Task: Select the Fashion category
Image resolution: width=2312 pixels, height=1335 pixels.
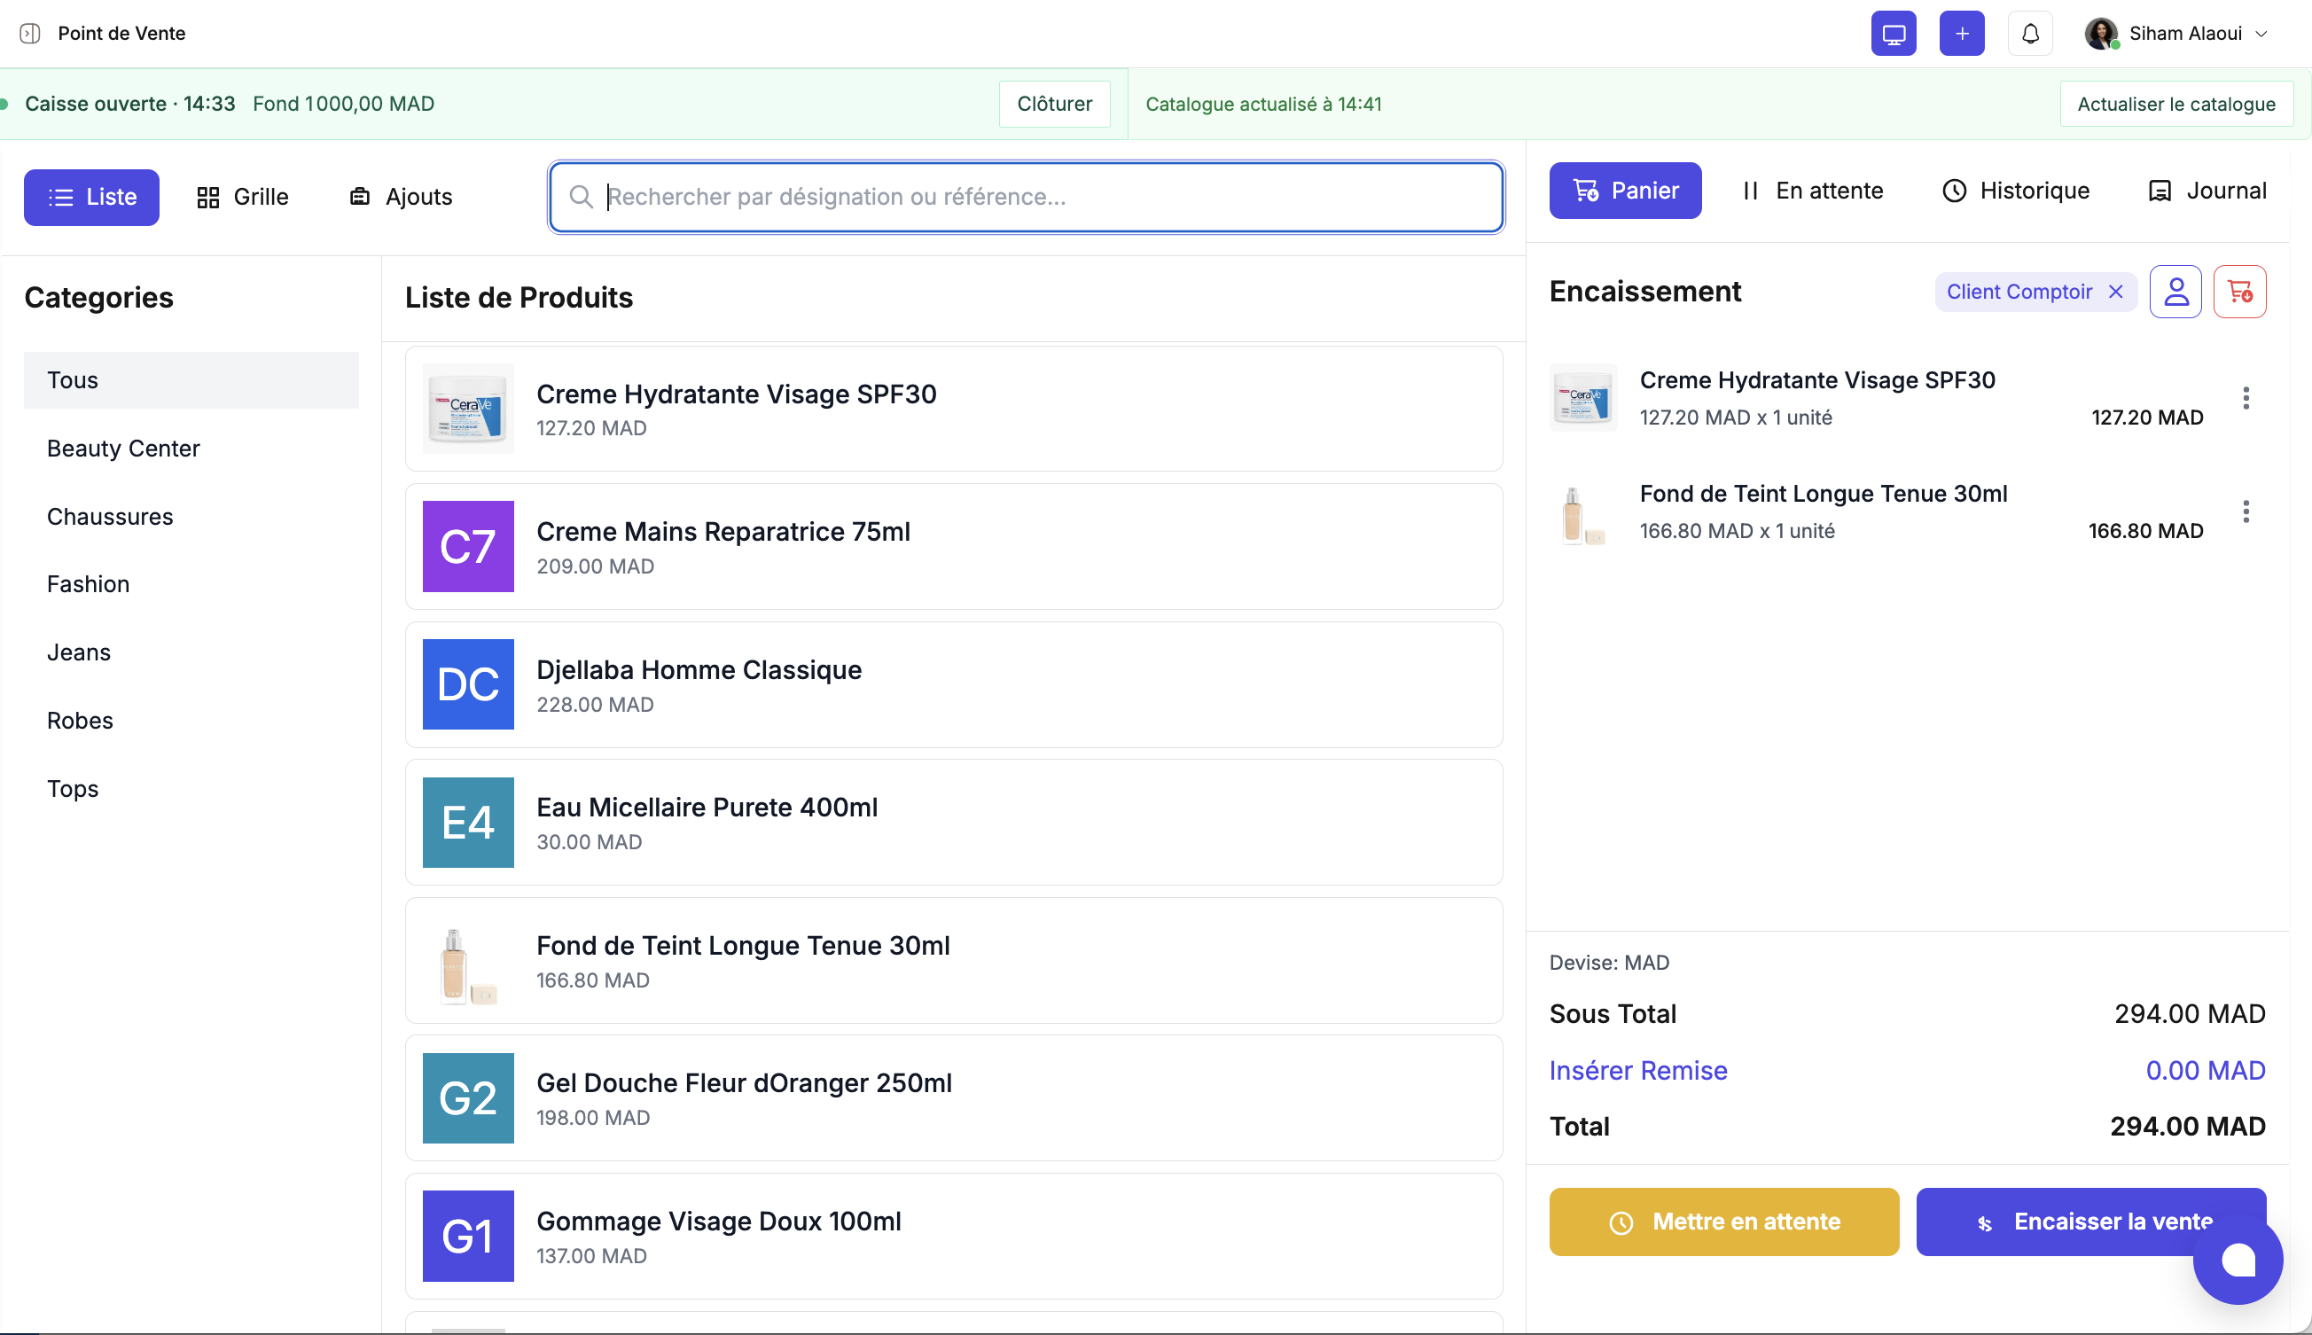Action: click(x=191, y=584)
